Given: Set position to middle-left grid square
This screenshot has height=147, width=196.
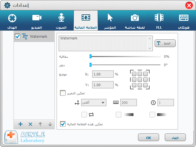Looking at the screenshot, I should (134, 79).
